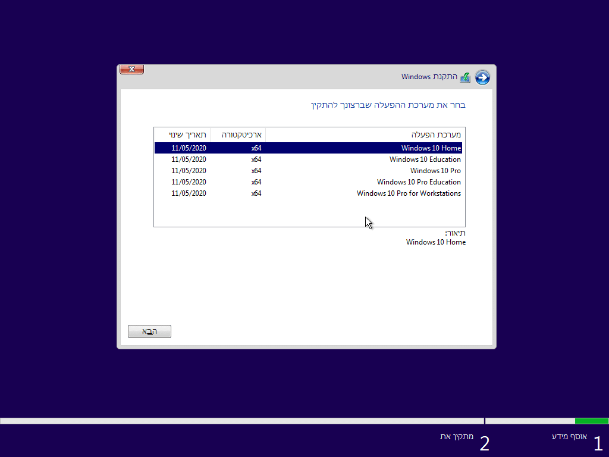Close the Windows Setup dialog
The width and height of the screenshot is (609, 457).
(131, 69)
